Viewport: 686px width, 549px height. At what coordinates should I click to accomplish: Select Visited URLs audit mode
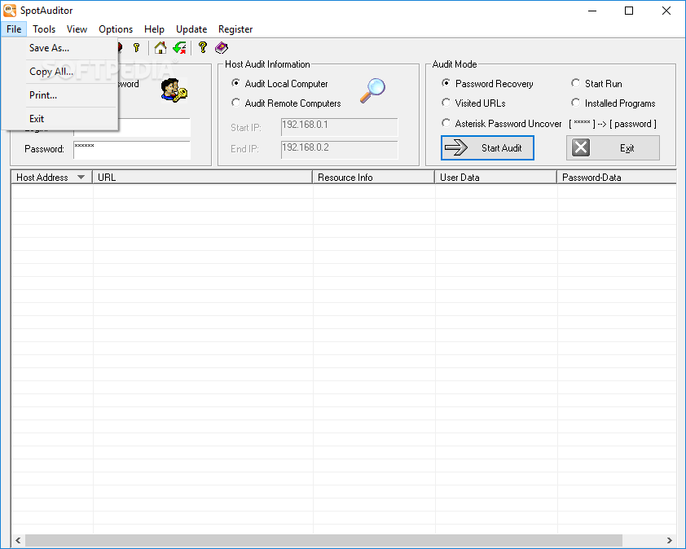click(x=446, y=103)
